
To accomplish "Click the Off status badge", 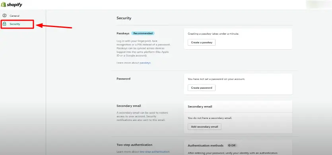I will [232, 145].
